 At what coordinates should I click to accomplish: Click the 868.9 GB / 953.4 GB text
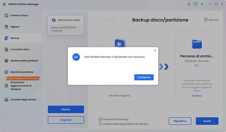tap(197, 61)
